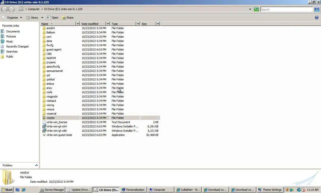Click the Views toolbar button
This screenshot has height=193, width=321.
point(32,18)
